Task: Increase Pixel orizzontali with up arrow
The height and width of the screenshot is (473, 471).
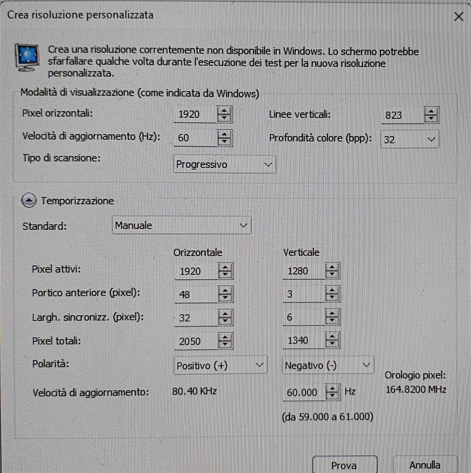Action: pos(224,111)
